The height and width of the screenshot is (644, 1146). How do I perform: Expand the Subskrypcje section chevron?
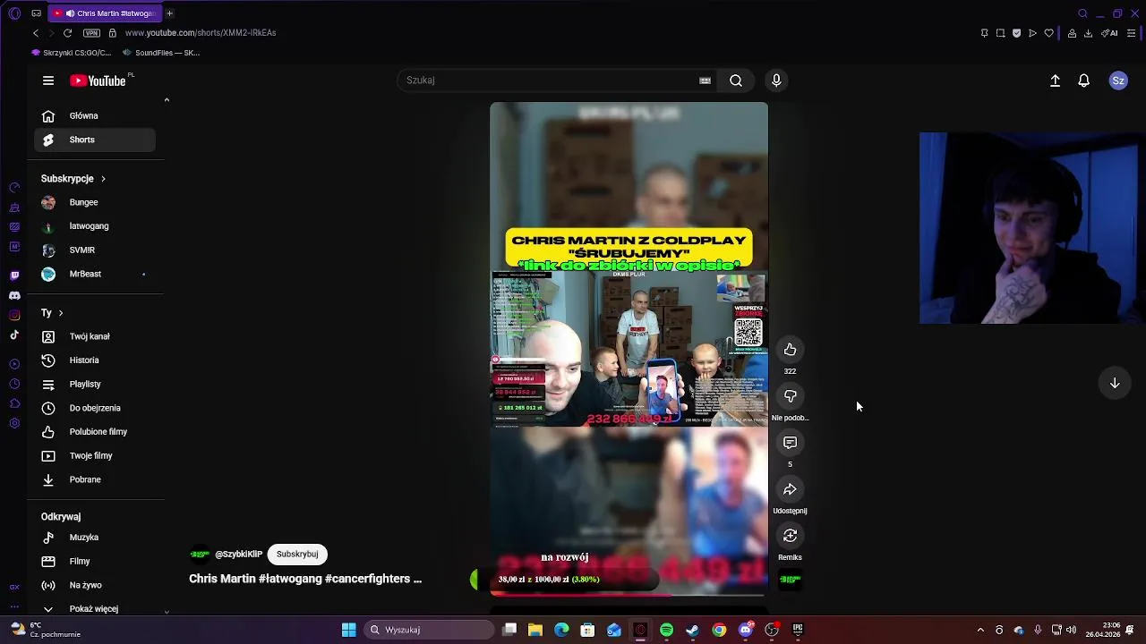click(103, 179)
